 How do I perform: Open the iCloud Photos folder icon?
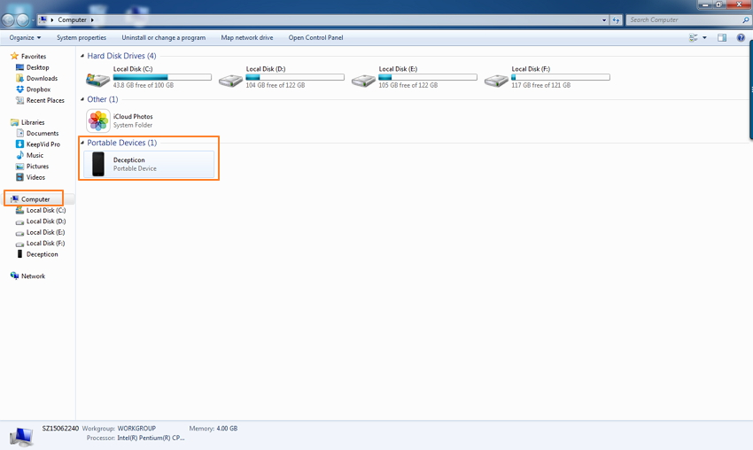pyautogui.click(x=98, y=120)
